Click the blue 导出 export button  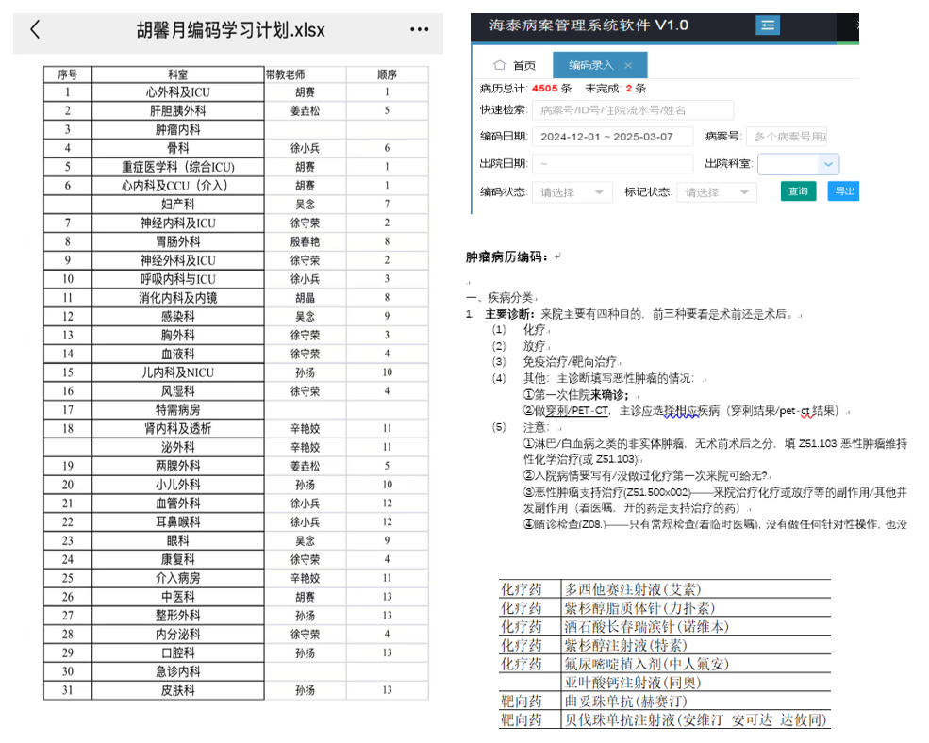(x=843, y=191)
